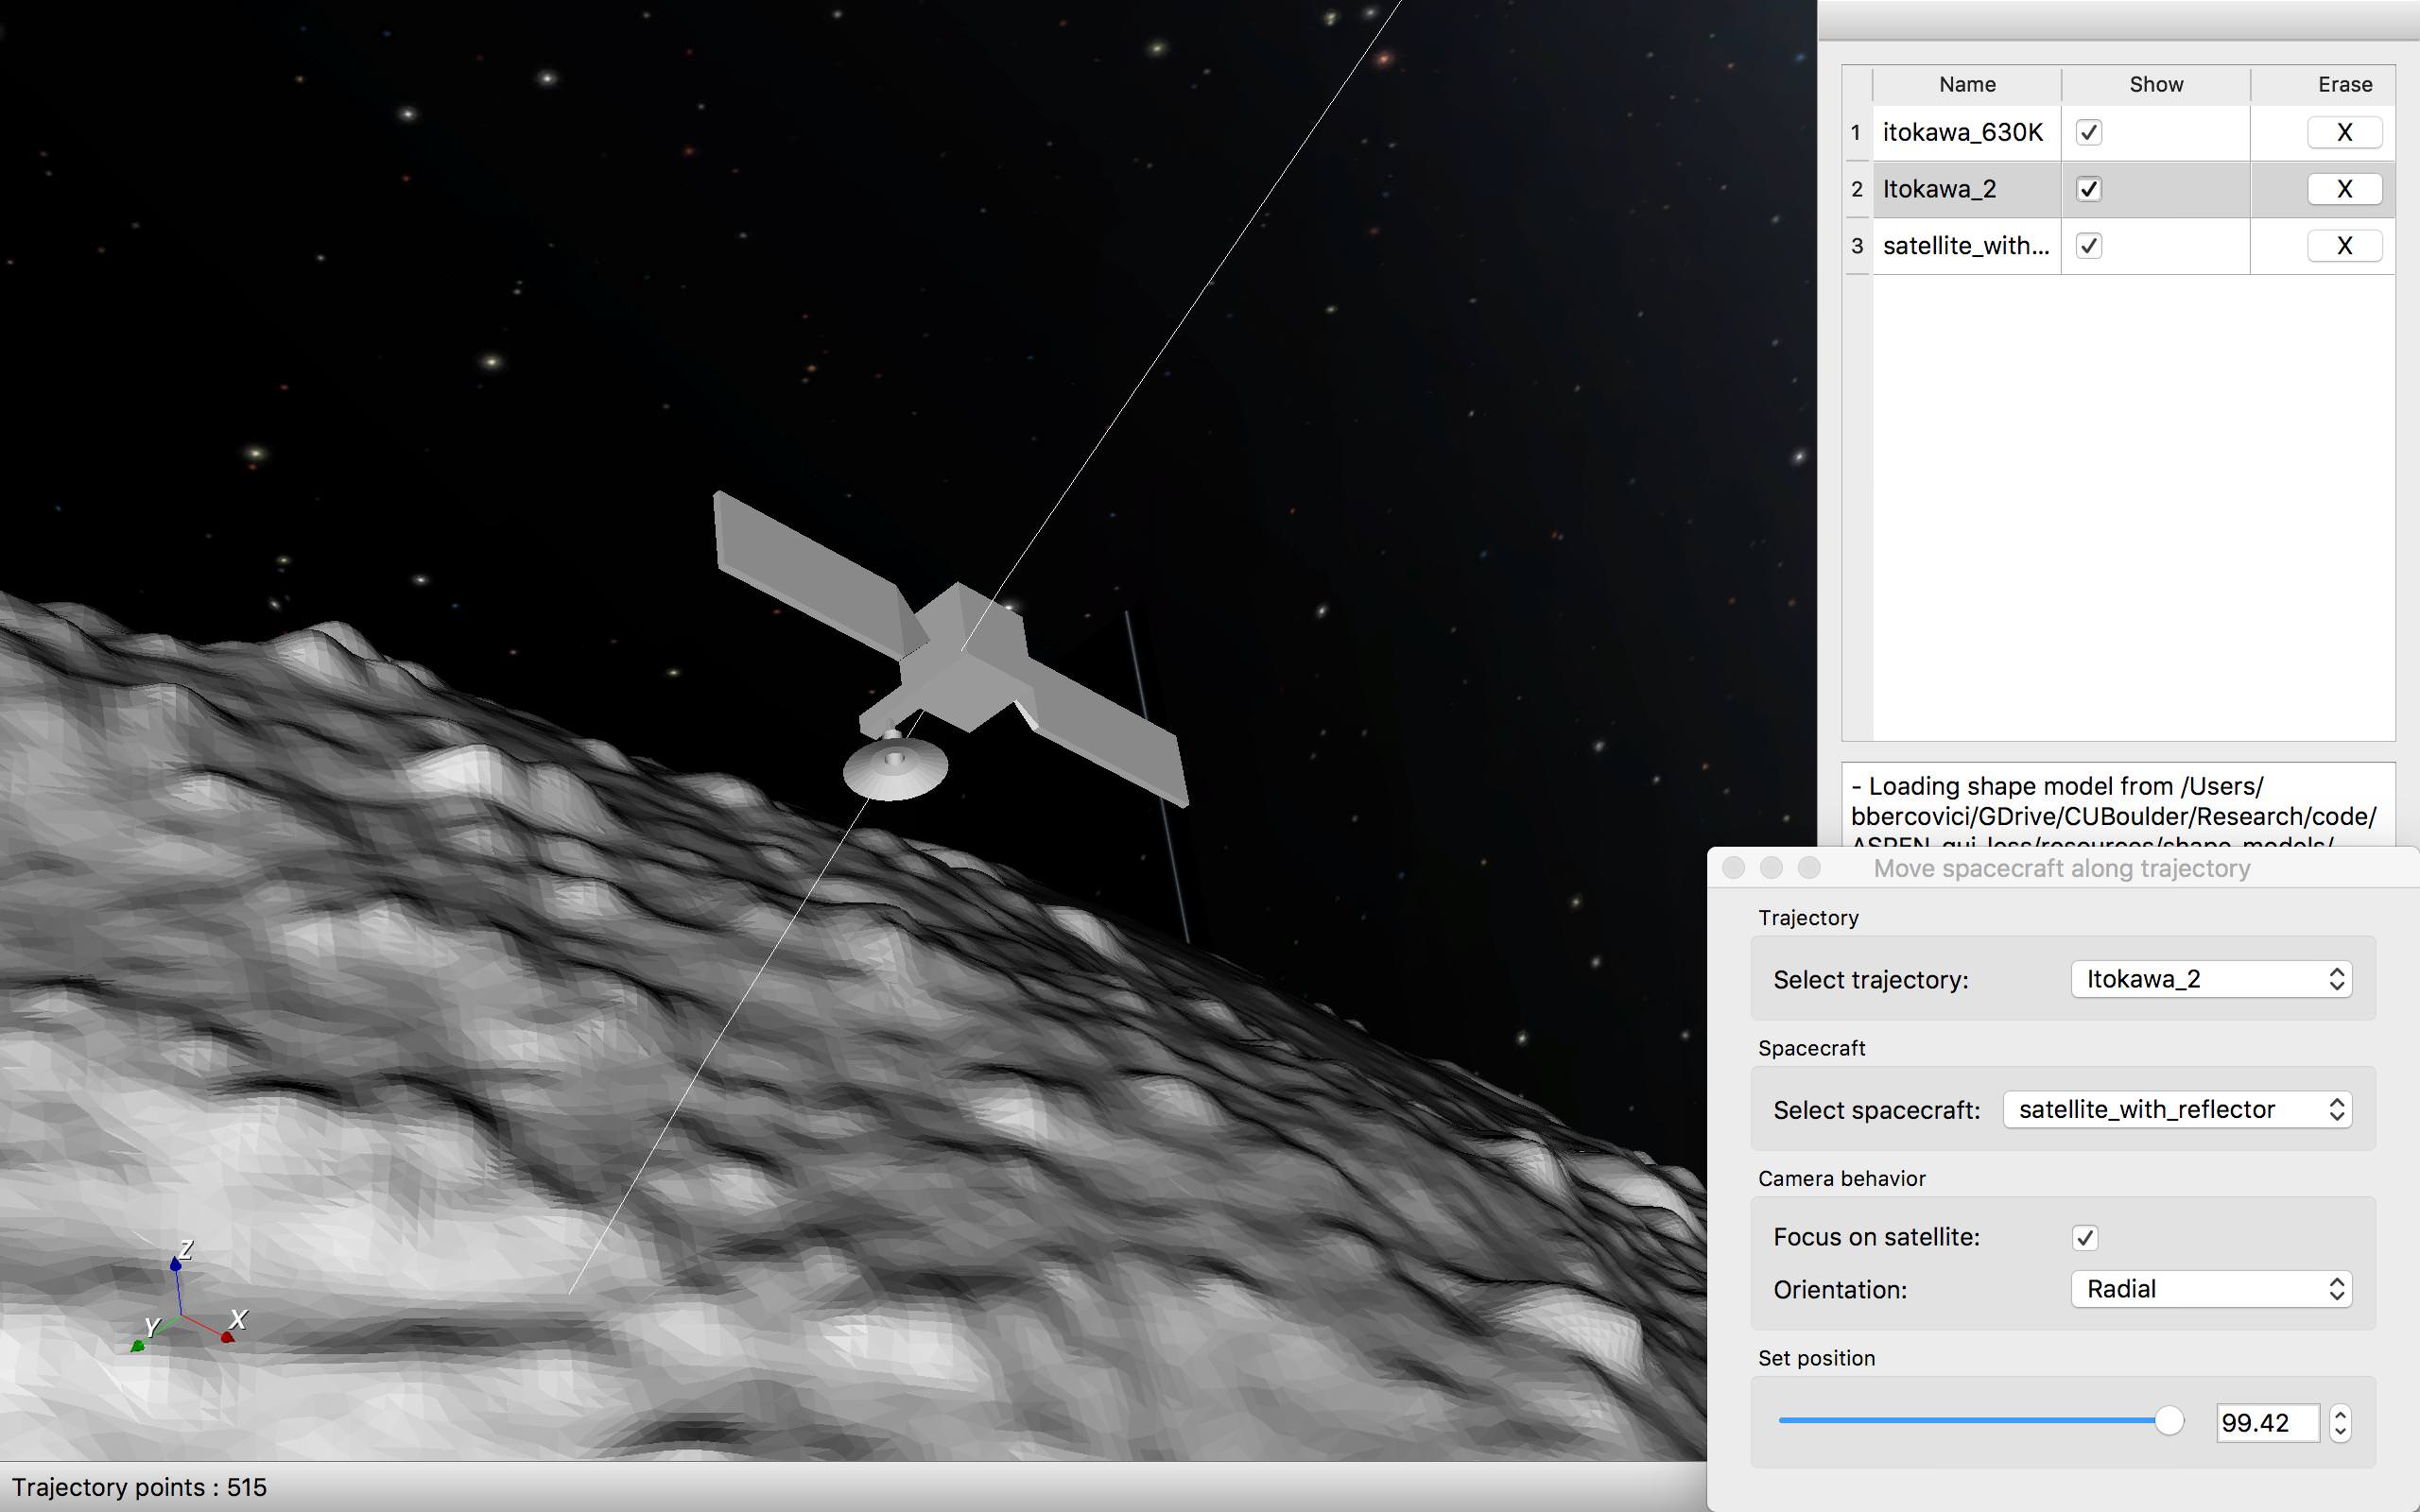
Task: Decrement the position stepper down arrow
Action: (2340, 1432)
